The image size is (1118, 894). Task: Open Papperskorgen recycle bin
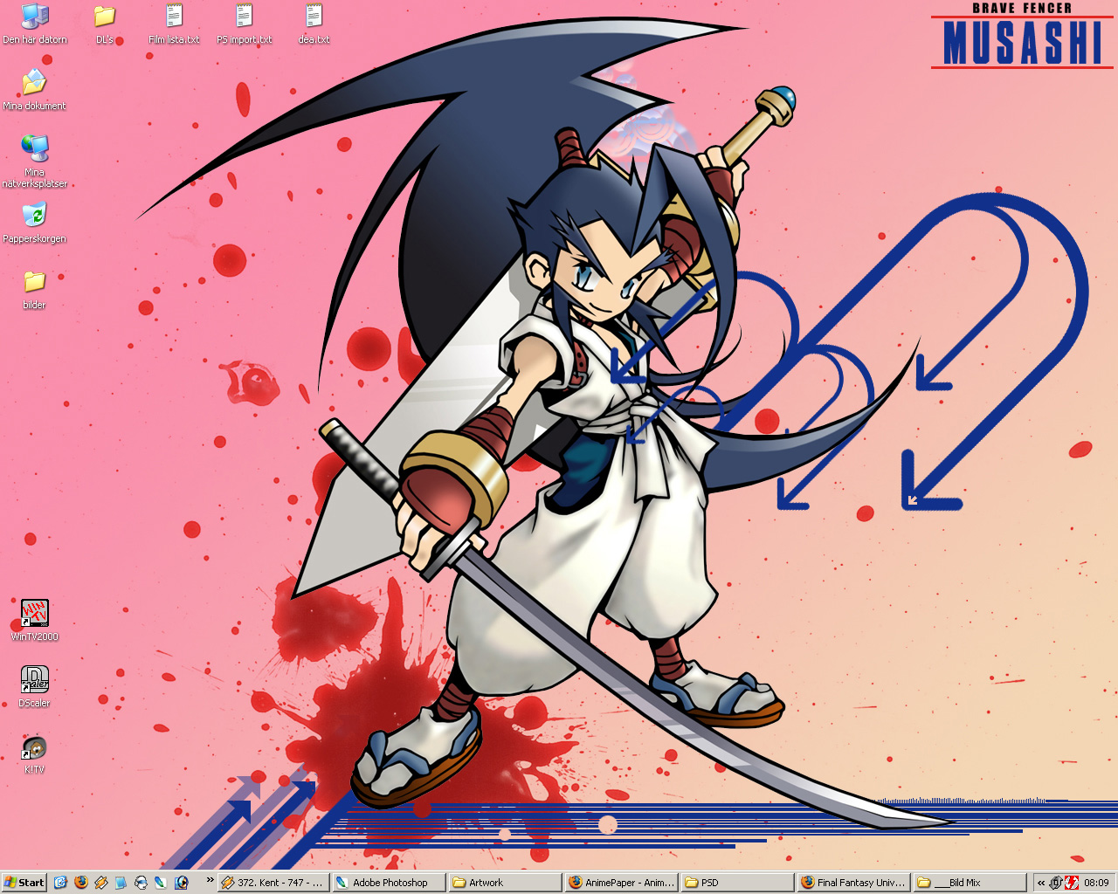[x=34, y=223]
